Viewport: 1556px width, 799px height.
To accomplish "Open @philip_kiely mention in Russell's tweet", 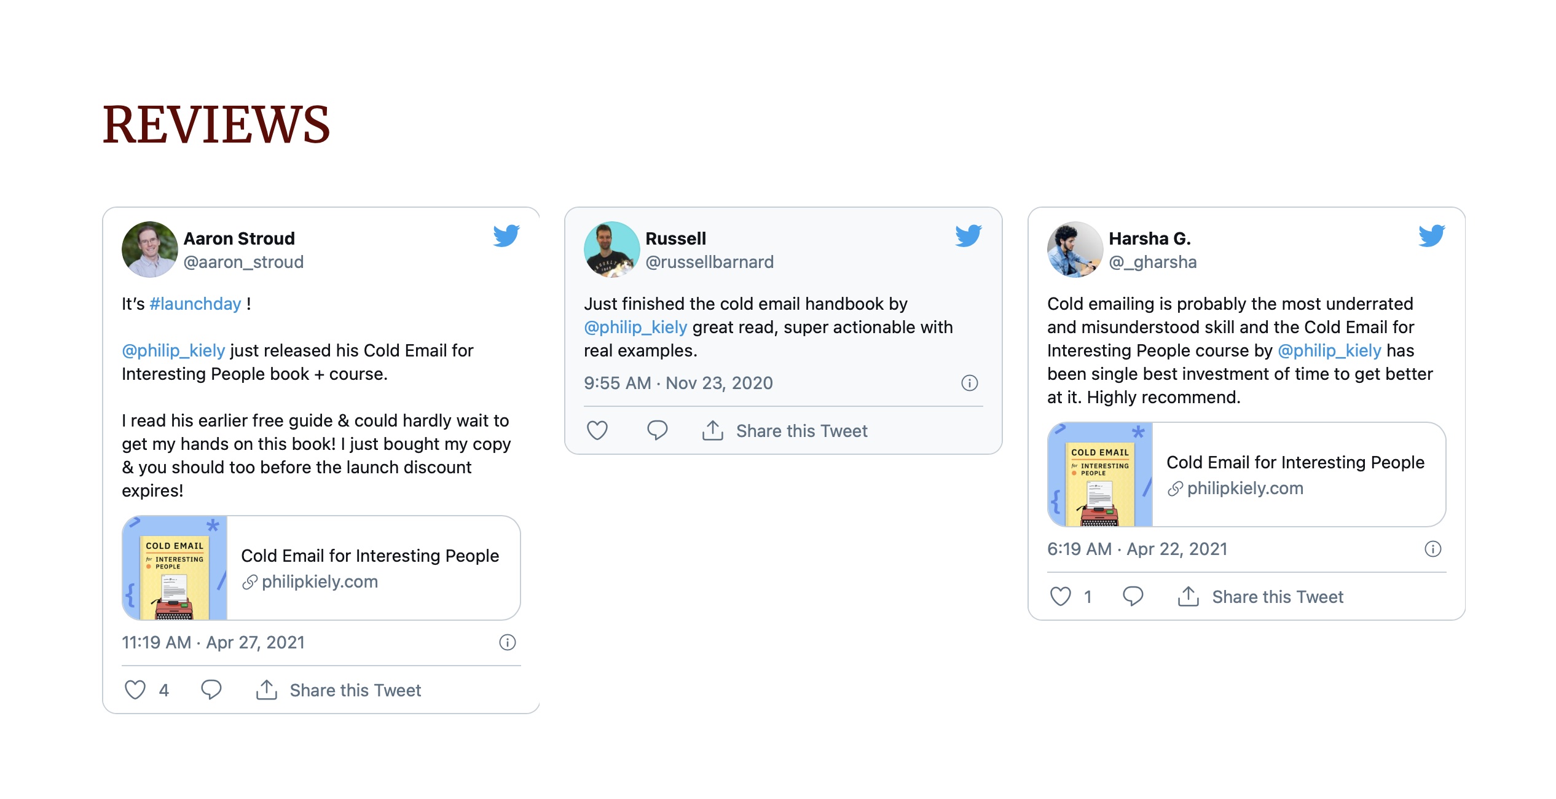I will tap(635, 327).
